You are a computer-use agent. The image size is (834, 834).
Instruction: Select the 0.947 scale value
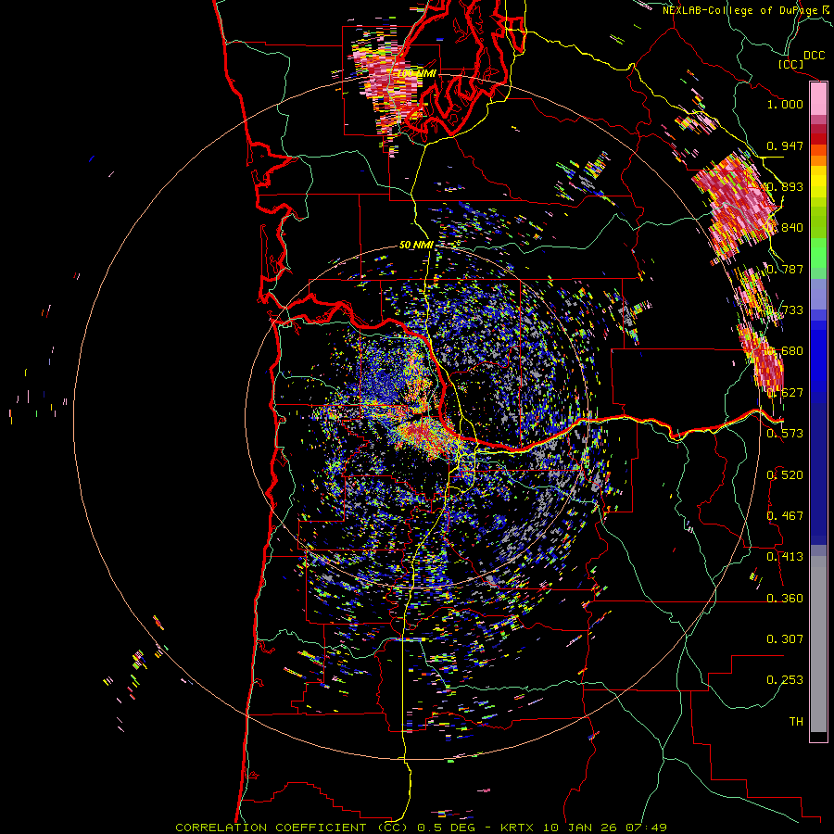click(x=785, y=145)
